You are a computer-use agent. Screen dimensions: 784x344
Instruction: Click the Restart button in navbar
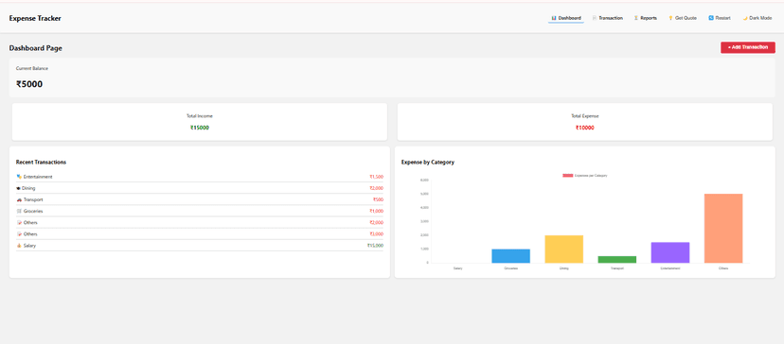point(720,18)
